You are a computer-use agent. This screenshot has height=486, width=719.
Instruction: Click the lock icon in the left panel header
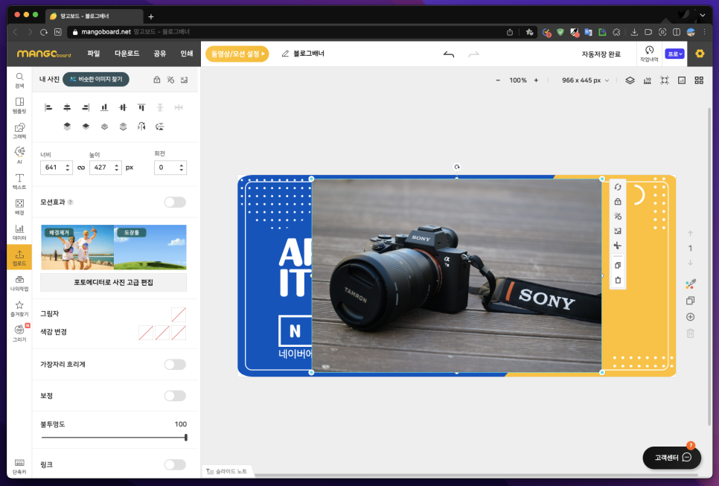point(157,80)
